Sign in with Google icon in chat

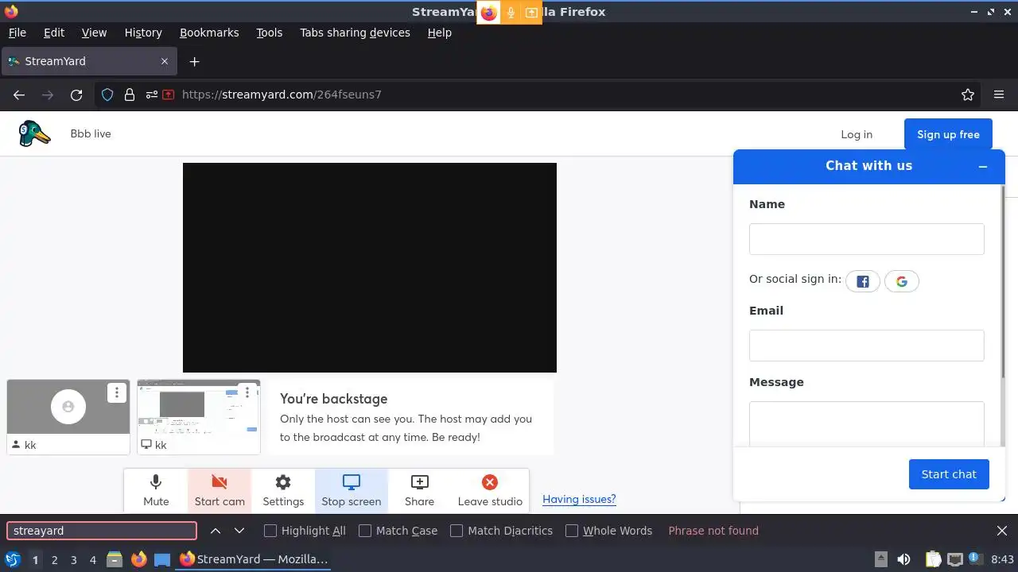point(901,281)
